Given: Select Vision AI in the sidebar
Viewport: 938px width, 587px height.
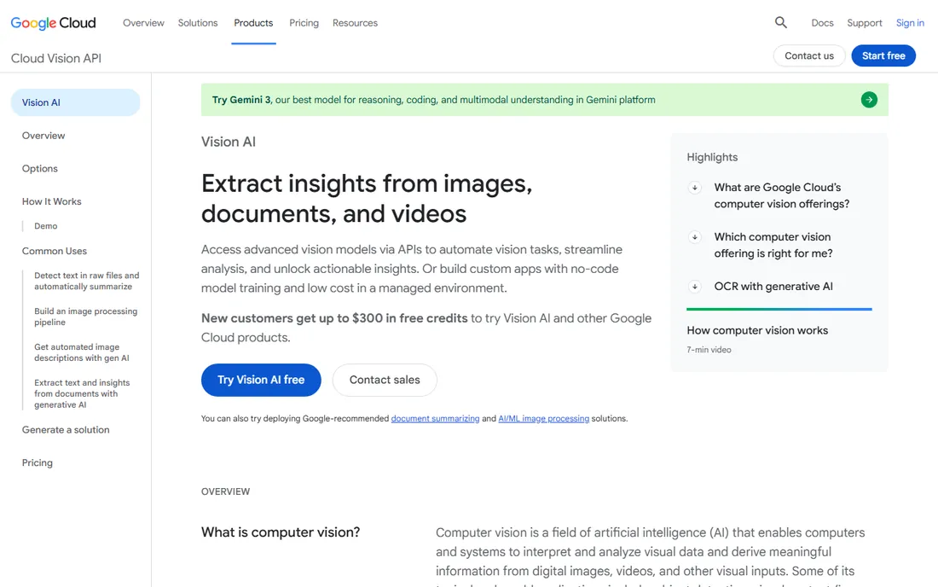Looking at the screenshot, I should coord(75,102).
